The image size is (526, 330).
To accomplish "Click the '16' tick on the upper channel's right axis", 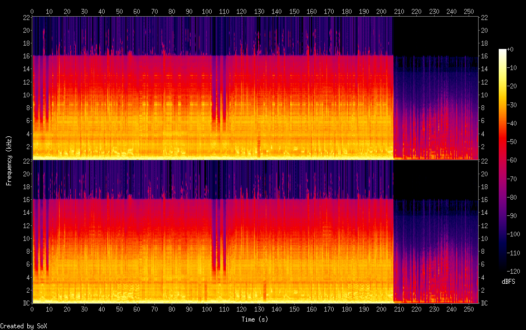I will (484, 56).
